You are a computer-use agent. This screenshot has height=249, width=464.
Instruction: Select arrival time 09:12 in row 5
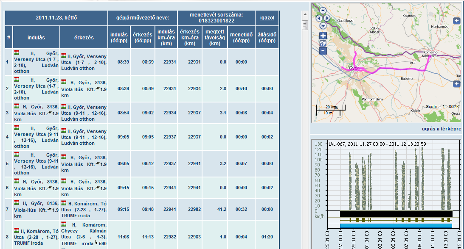148,163
